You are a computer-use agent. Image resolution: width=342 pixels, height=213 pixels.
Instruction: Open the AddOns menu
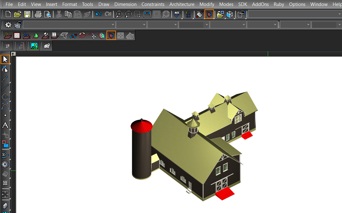tap(261, 4)
